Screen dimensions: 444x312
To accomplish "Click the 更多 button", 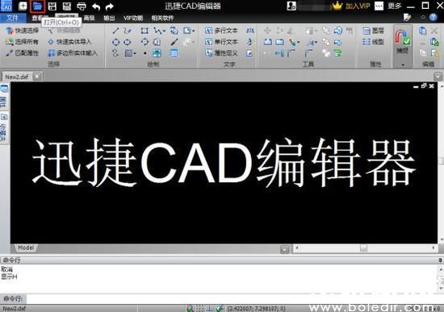I will coord(395,6).
